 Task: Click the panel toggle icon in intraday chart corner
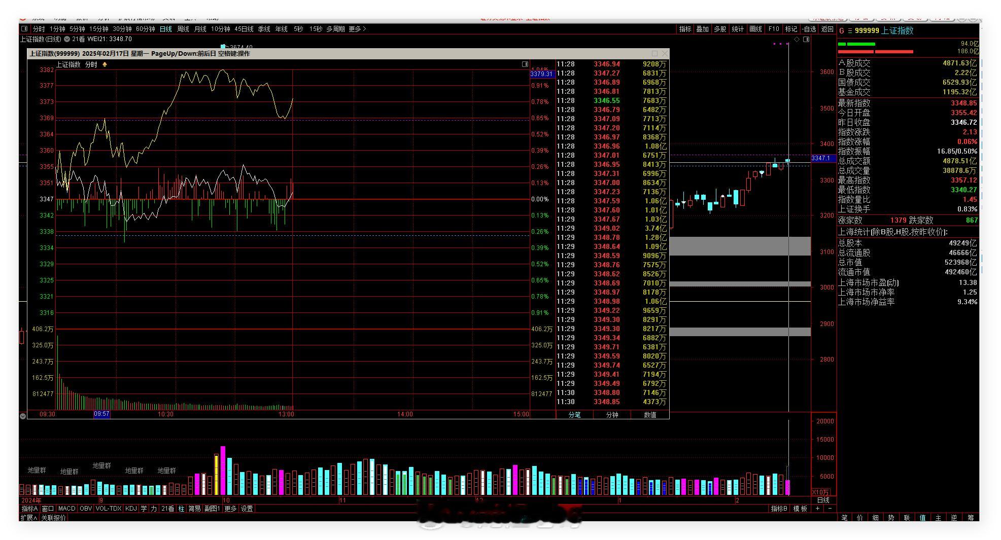525,64
